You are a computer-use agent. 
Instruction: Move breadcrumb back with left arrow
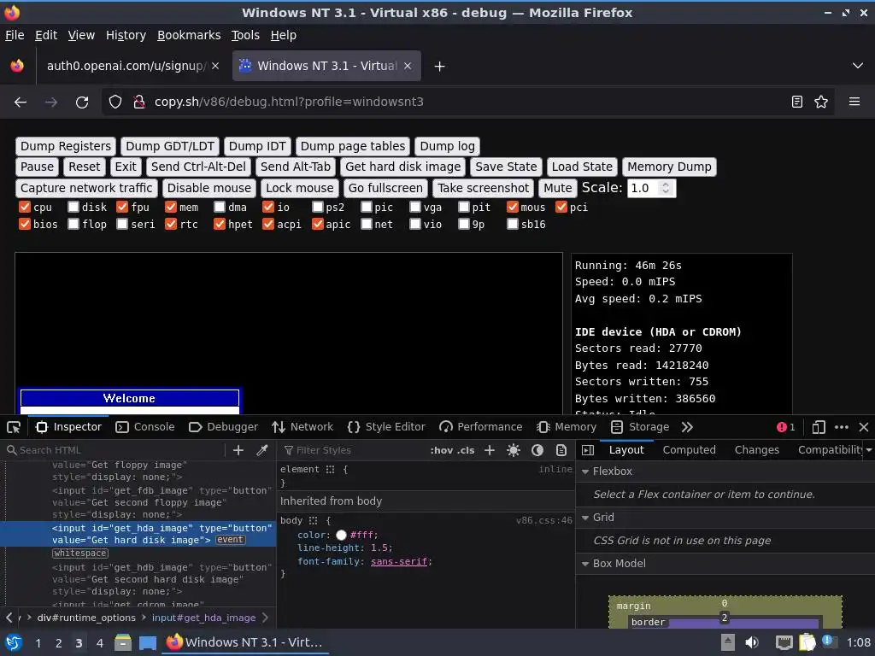coord(9,618)
